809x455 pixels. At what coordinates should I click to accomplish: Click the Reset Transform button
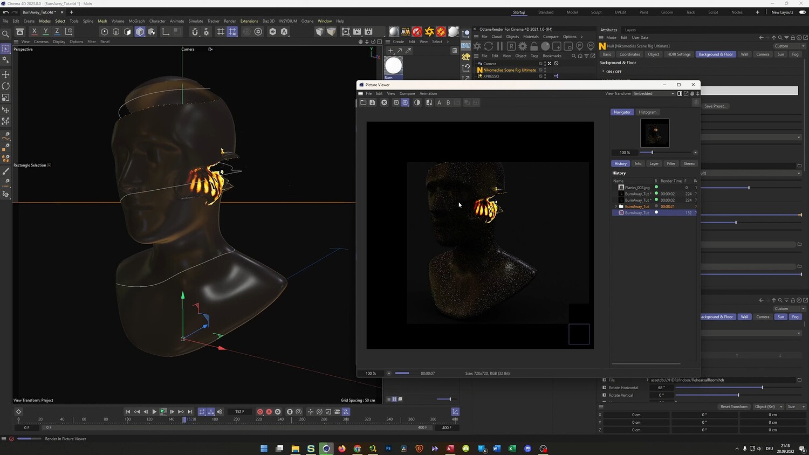pyautogui.click(x=733, y=406)
